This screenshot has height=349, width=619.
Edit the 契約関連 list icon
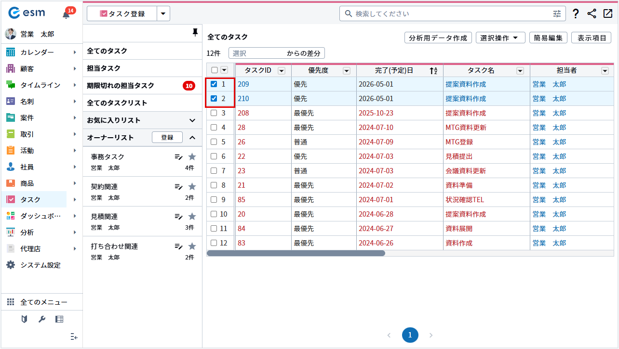coord(178,187)
